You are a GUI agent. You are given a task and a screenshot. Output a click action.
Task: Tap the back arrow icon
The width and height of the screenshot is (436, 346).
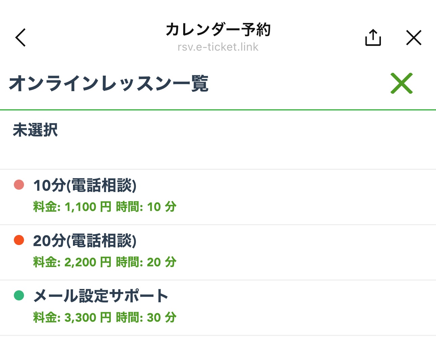point(21,37)
